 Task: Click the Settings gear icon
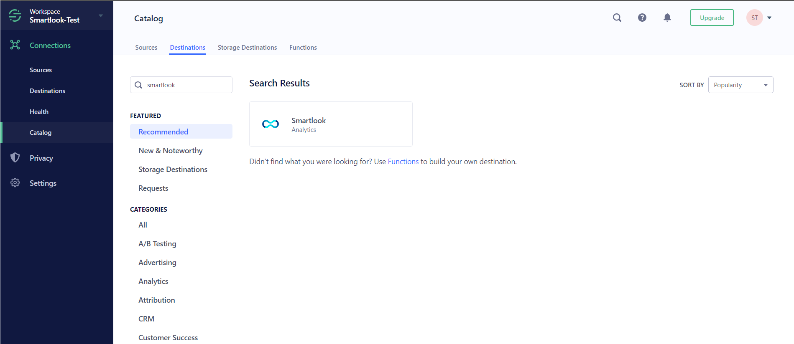click(15, 182)
